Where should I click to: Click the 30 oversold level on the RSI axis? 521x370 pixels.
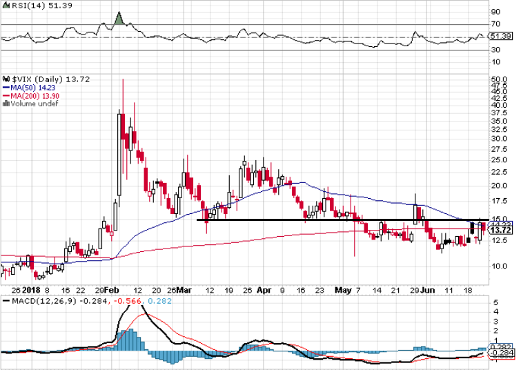point(495,50)
